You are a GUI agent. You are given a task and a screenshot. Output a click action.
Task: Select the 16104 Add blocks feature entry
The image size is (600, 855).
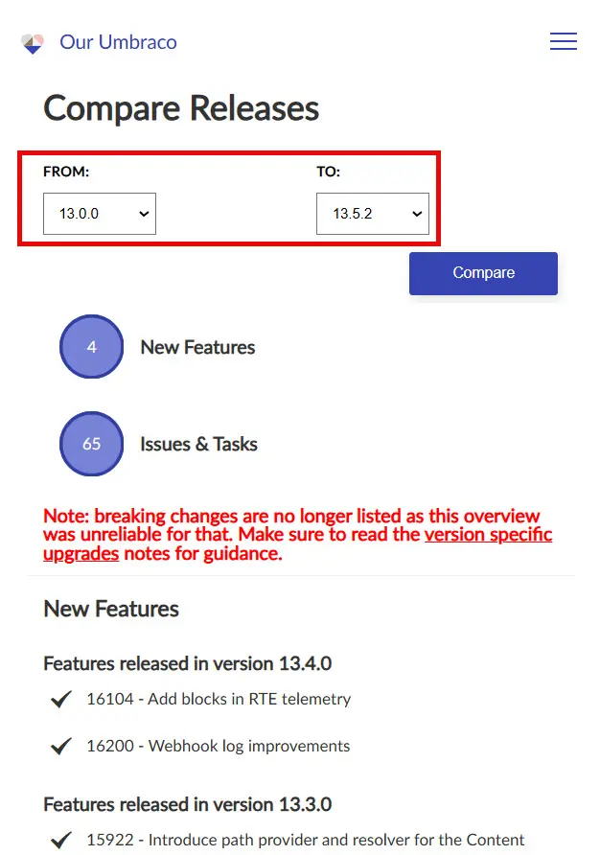click(218, 700)
